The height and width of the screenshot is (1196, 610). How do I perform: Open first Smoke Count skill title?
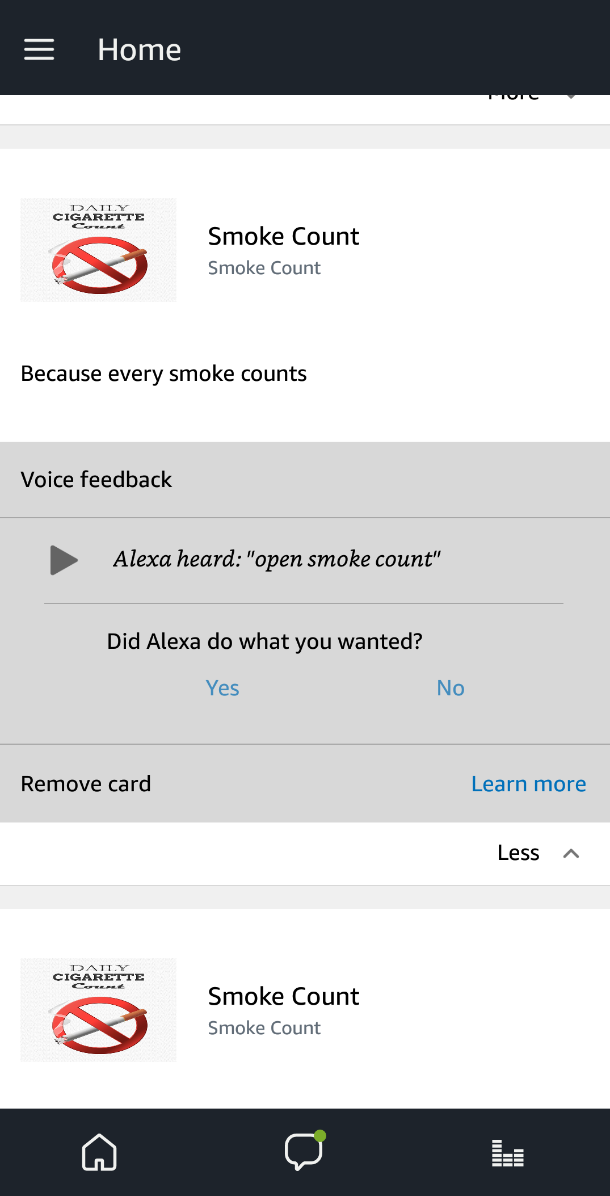click(x=284, y=236)
